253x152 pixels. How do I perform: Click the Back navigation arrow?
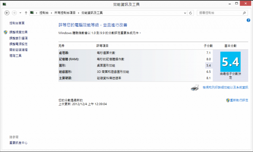pyautogui.click(x=7, y=13)
